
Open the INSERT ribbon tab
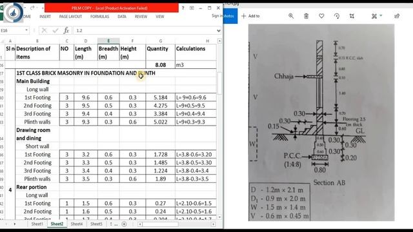click(45, 16)
